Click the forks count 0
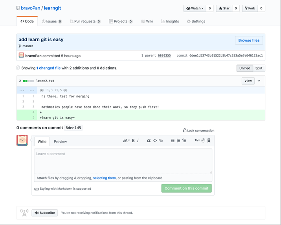Viewport: 281px width, 225px height. tap(261, 8)
